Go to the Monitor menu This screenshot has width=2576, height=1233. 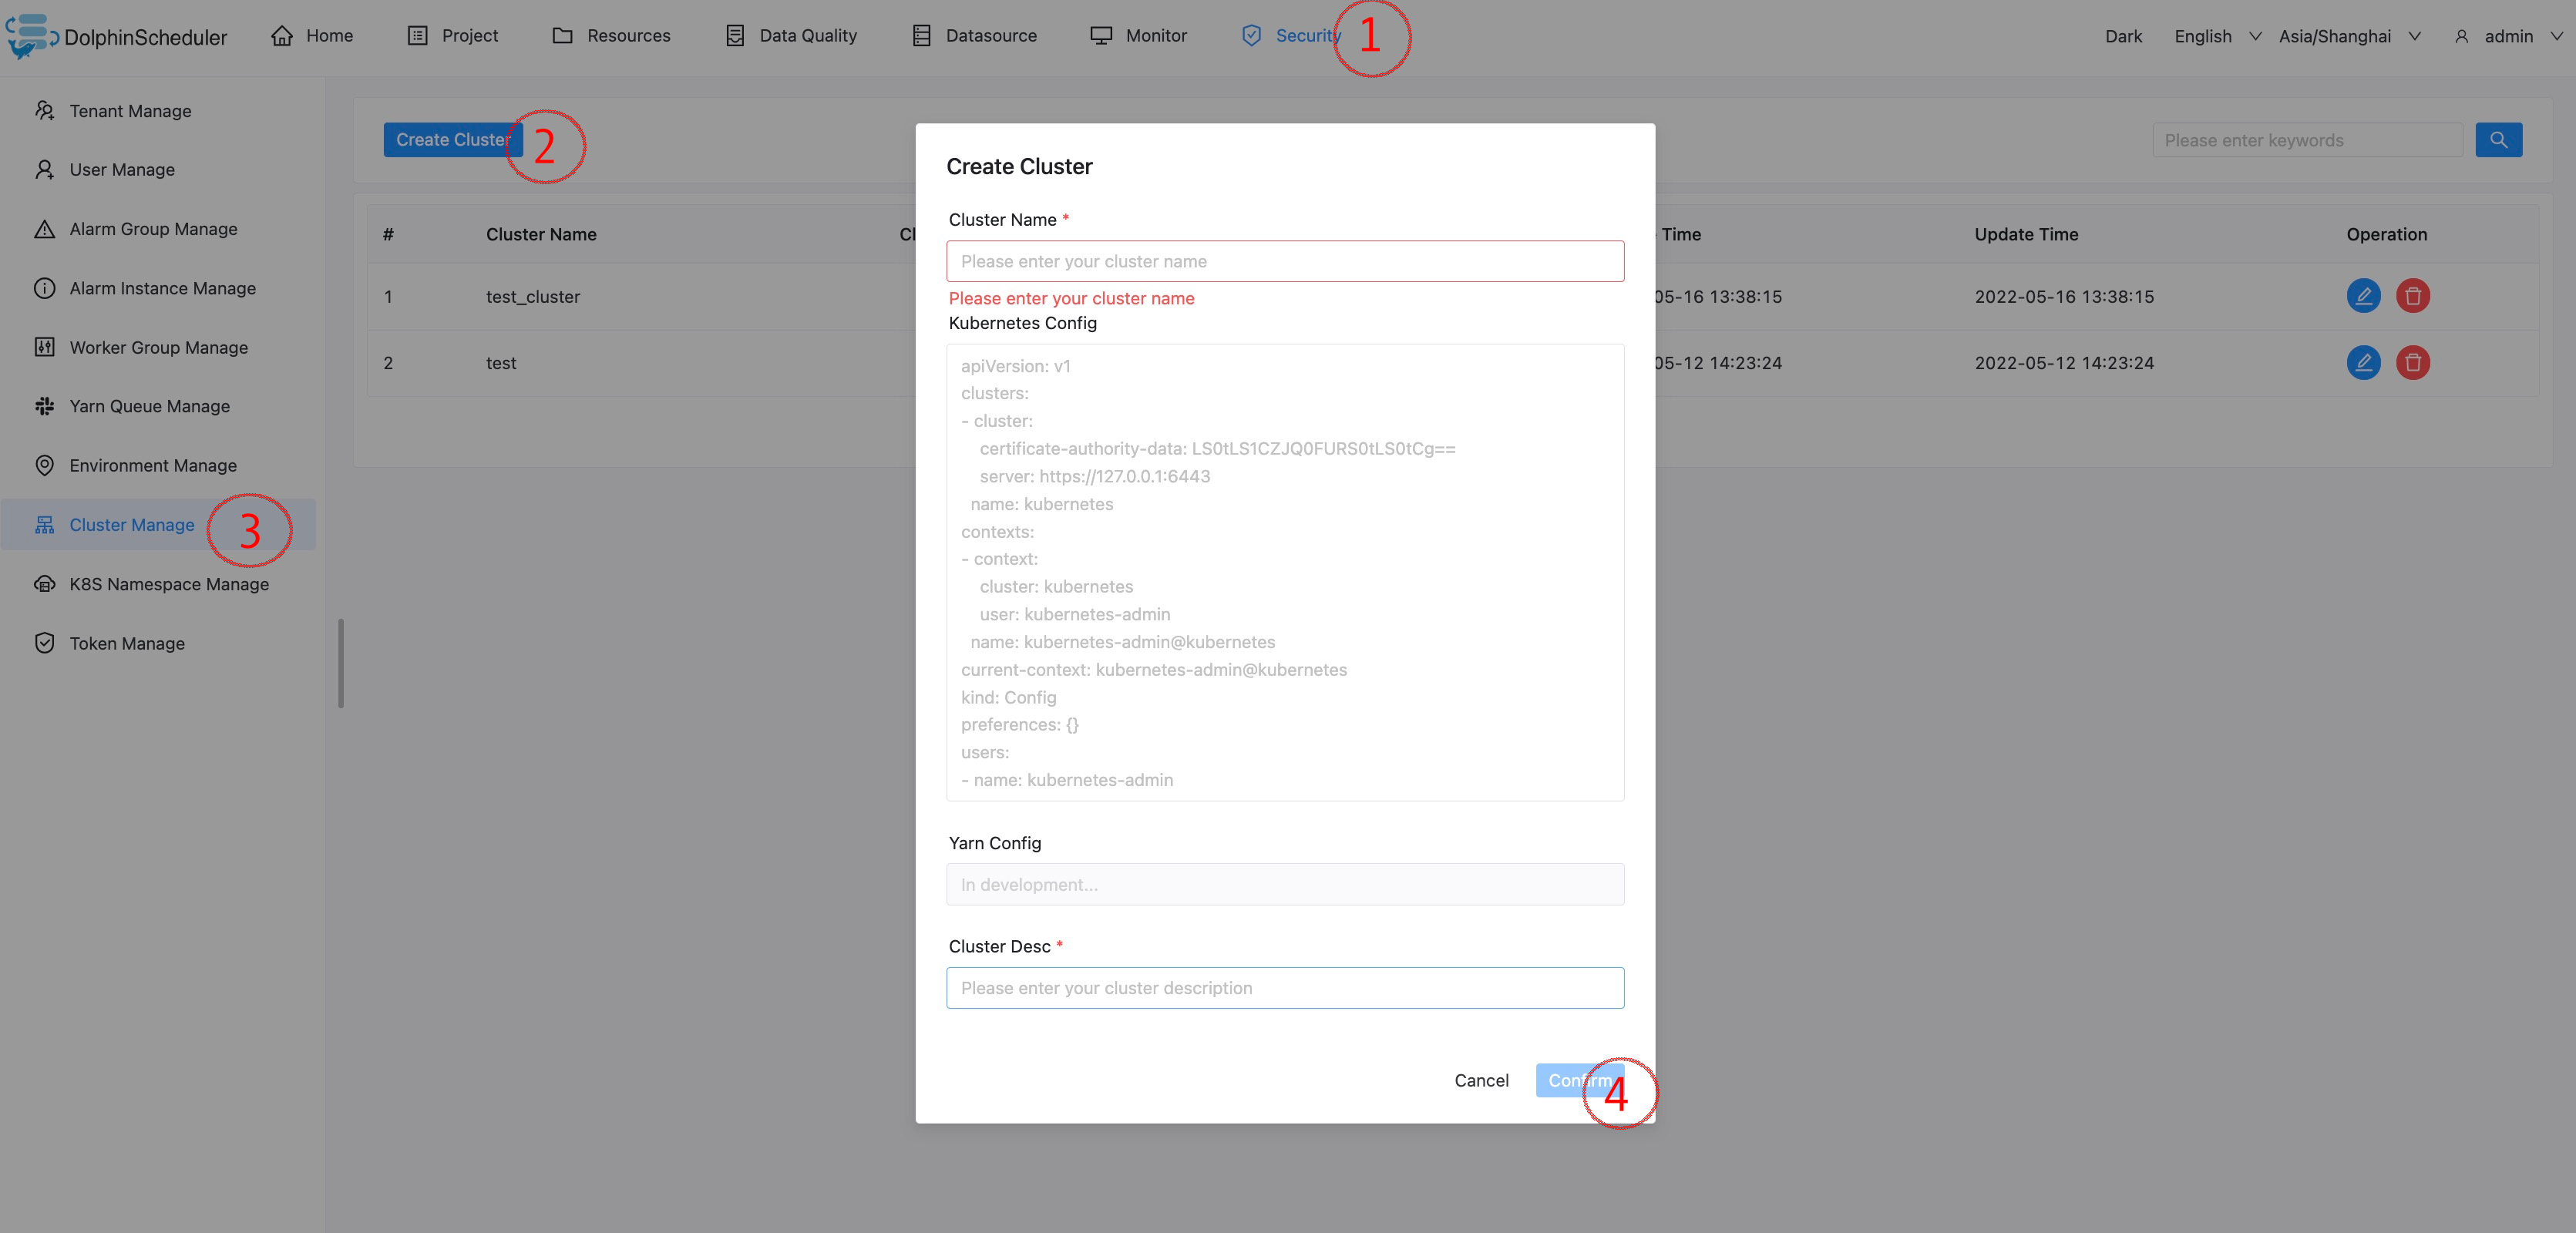pos(1139,35)
